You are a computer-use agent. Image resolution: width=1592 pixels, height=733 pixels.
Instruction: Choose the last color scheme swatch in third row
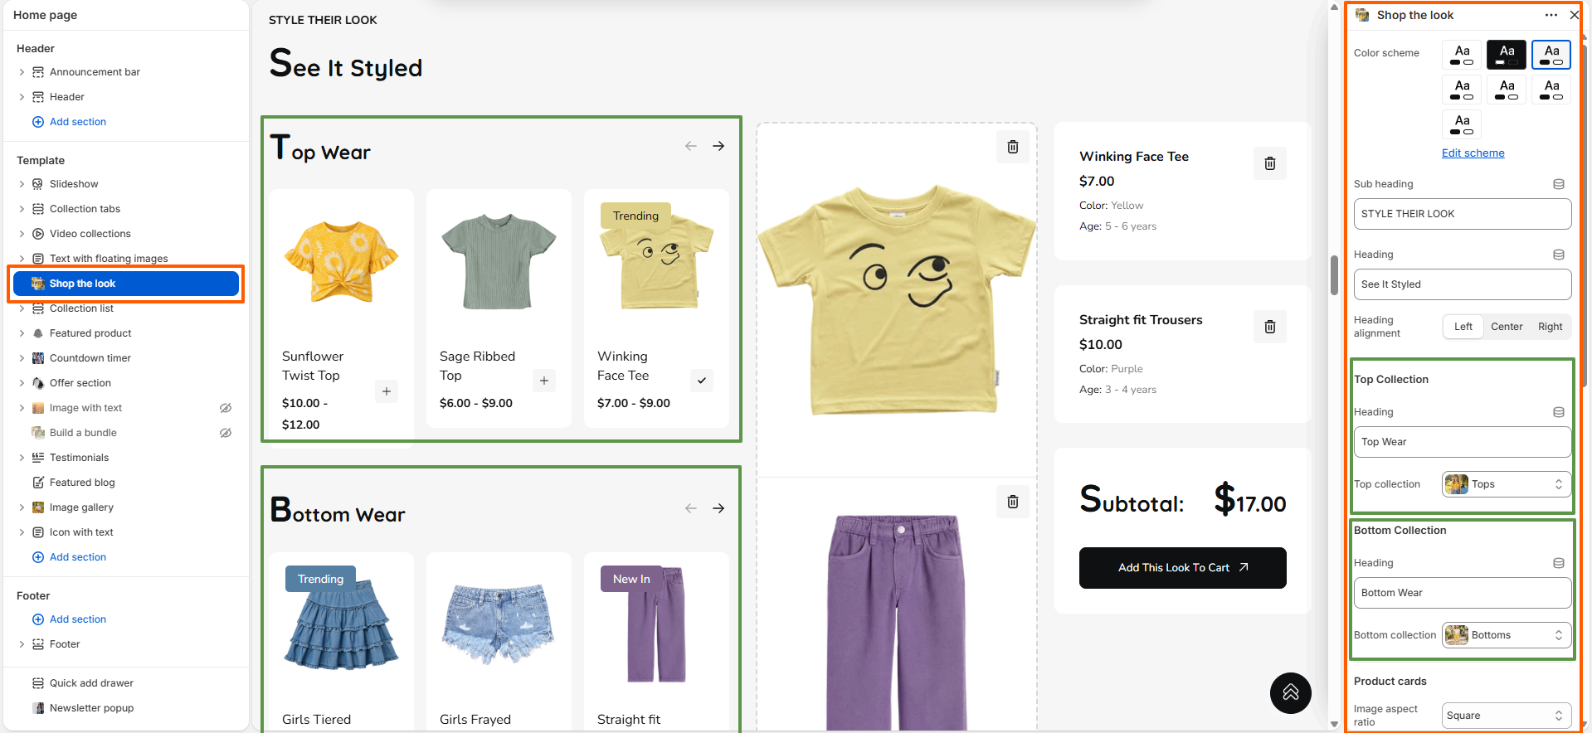point(1462,124)
